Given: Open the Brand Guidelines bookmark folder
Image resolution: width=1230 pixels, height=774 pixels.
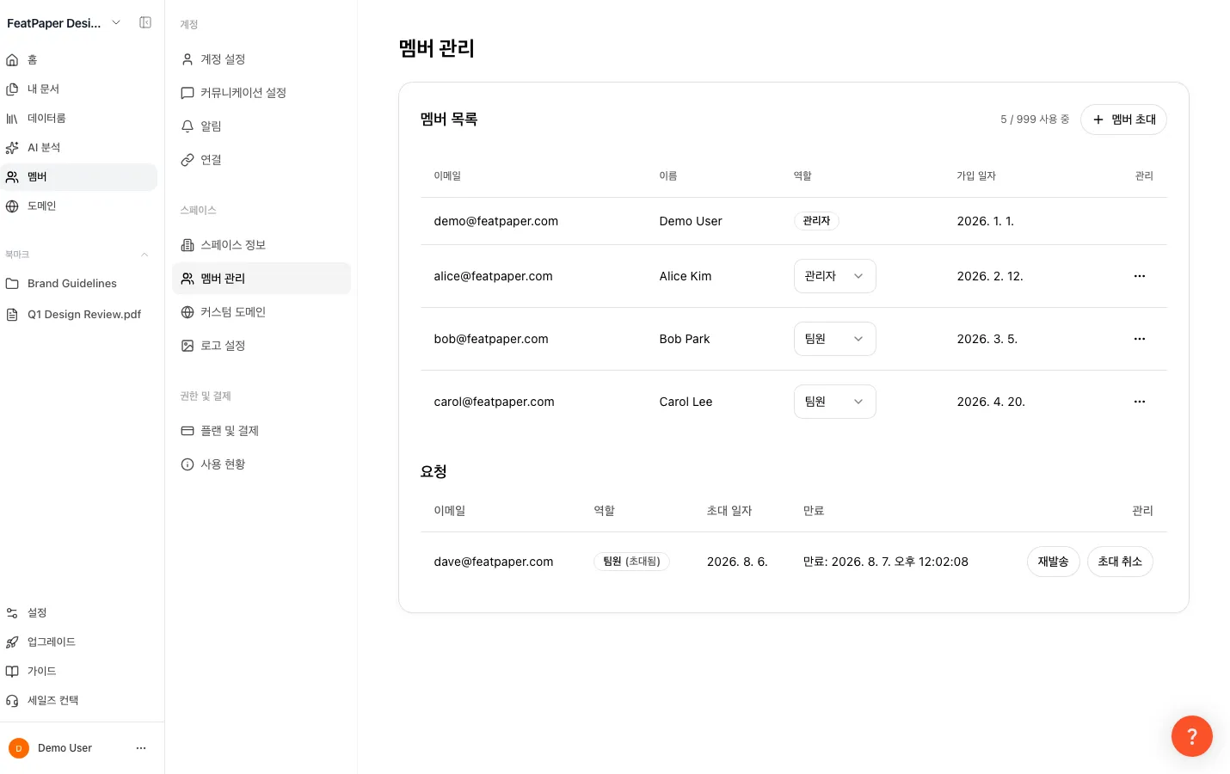Looking at the screenshot, I should point(78,283).
